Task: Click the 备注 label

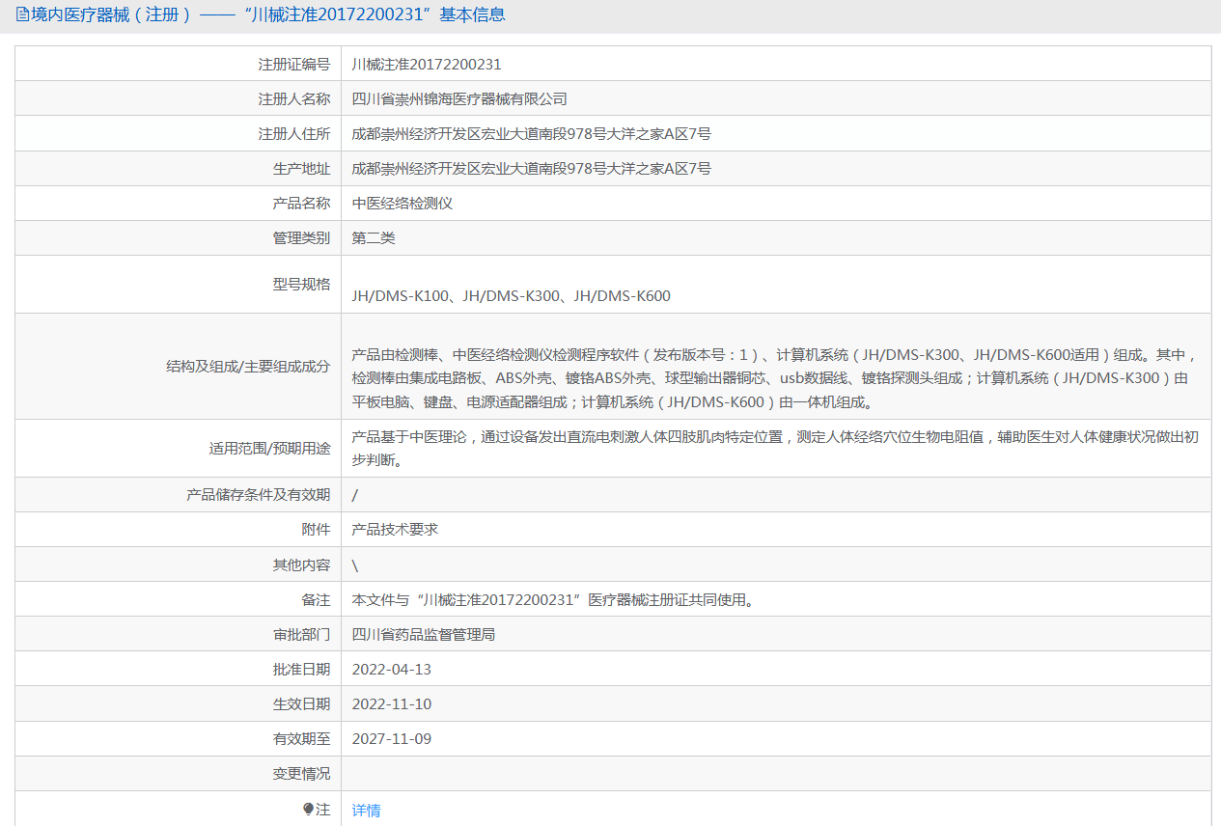Action: (x=316, y=599)
